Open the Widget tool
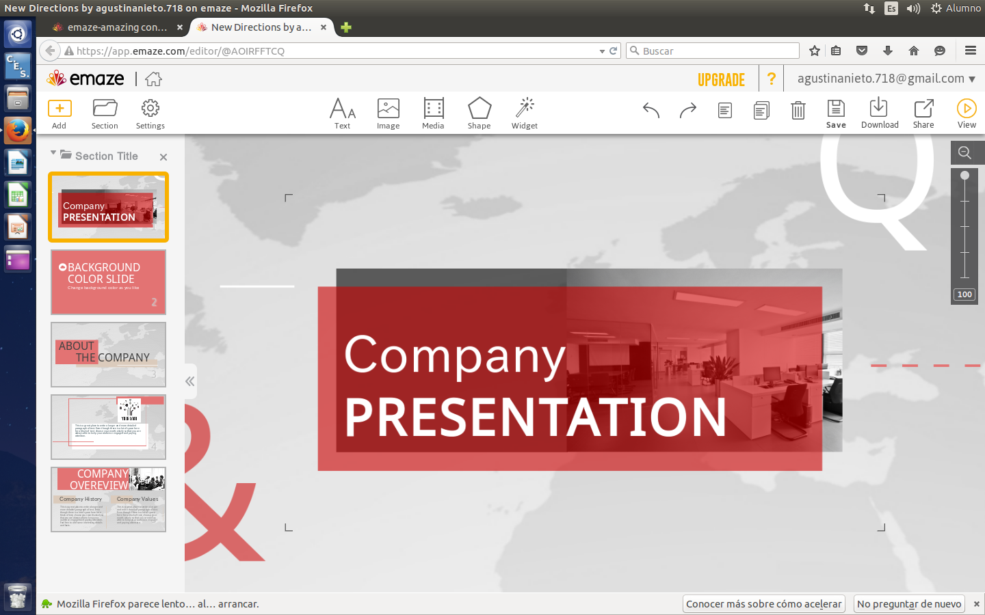 click(525, 113)
